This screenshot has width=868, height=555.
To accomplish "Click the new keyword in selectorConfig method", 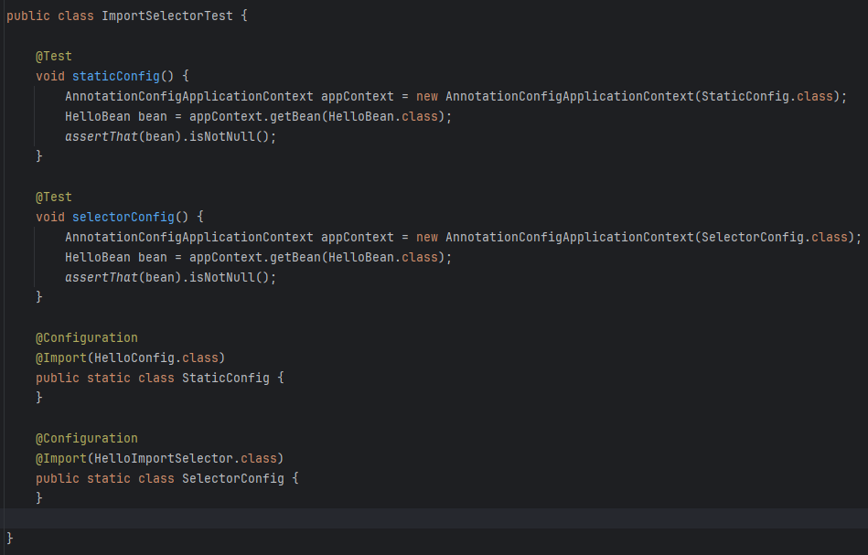I will [x=427, y=238].
